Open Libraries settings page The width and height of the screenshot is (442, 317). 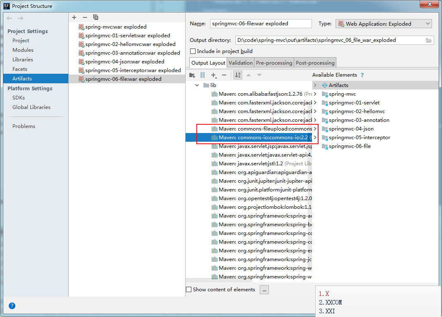click(x=22, y=60)
